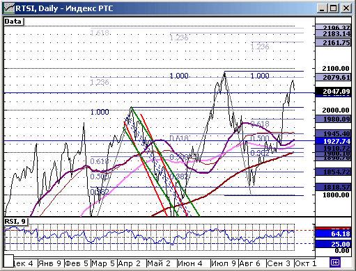Click the Авг 6 date label

250,263
